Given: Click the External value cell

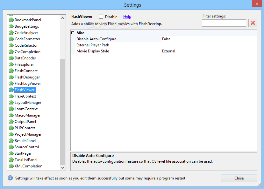Looking at the screenshot, I should [x=209, y=51].
